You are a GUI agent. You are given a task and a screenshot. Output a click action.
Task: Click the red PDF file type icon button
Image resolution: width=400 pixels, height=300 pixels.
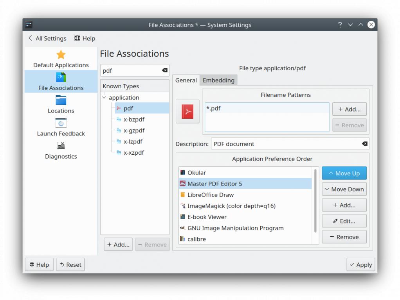(x=187, y=112)
